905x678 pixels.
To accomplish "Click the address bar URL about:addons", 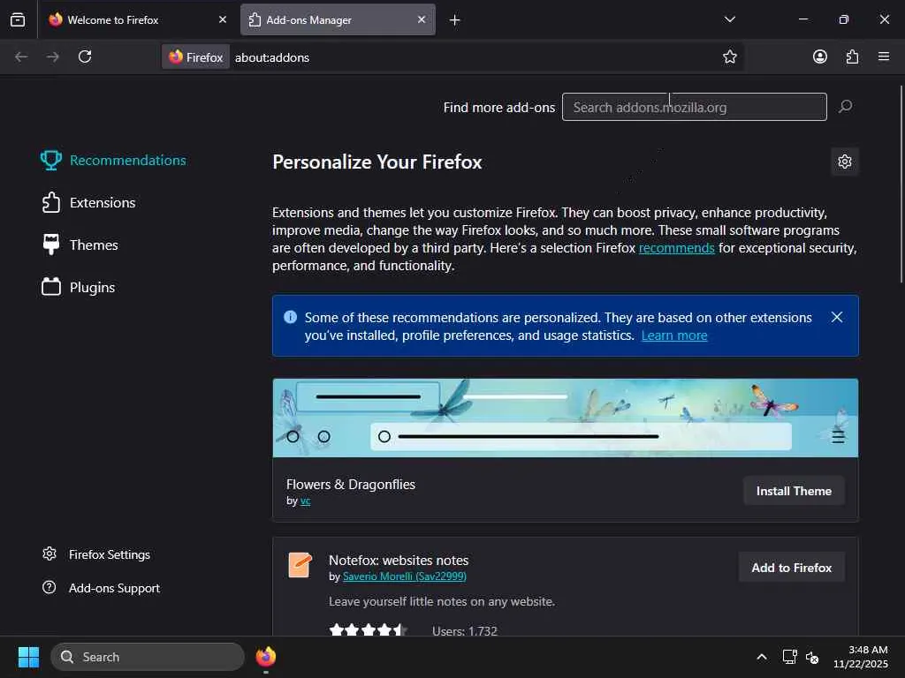I will click(x=272, y=57).
